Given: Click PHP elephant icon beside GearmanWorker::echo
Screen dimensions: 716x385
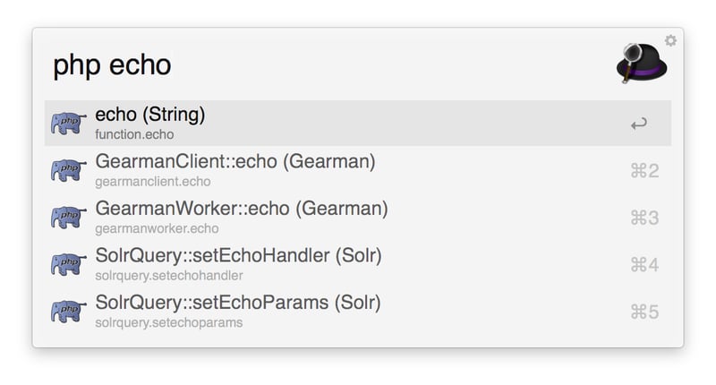Looking at the screenshot, I should (x=69, y=217).
